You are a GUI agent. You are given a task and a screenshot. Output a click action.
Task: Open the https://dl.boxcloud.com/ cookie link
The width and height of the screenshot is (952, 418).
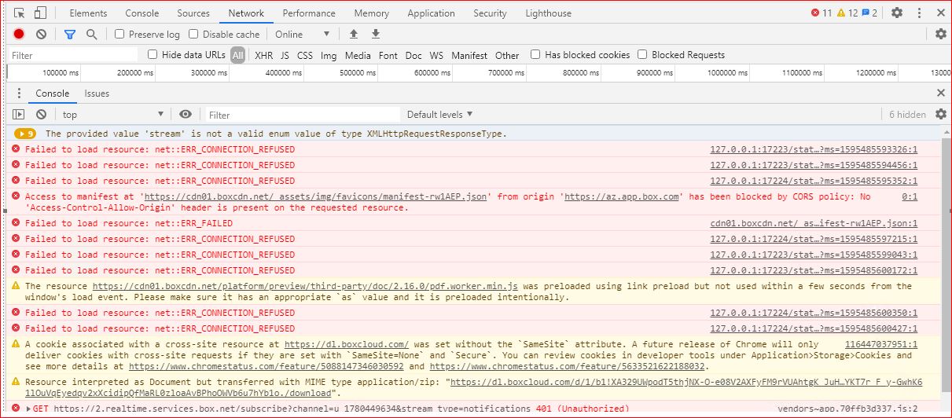click(x=347, y=344)
